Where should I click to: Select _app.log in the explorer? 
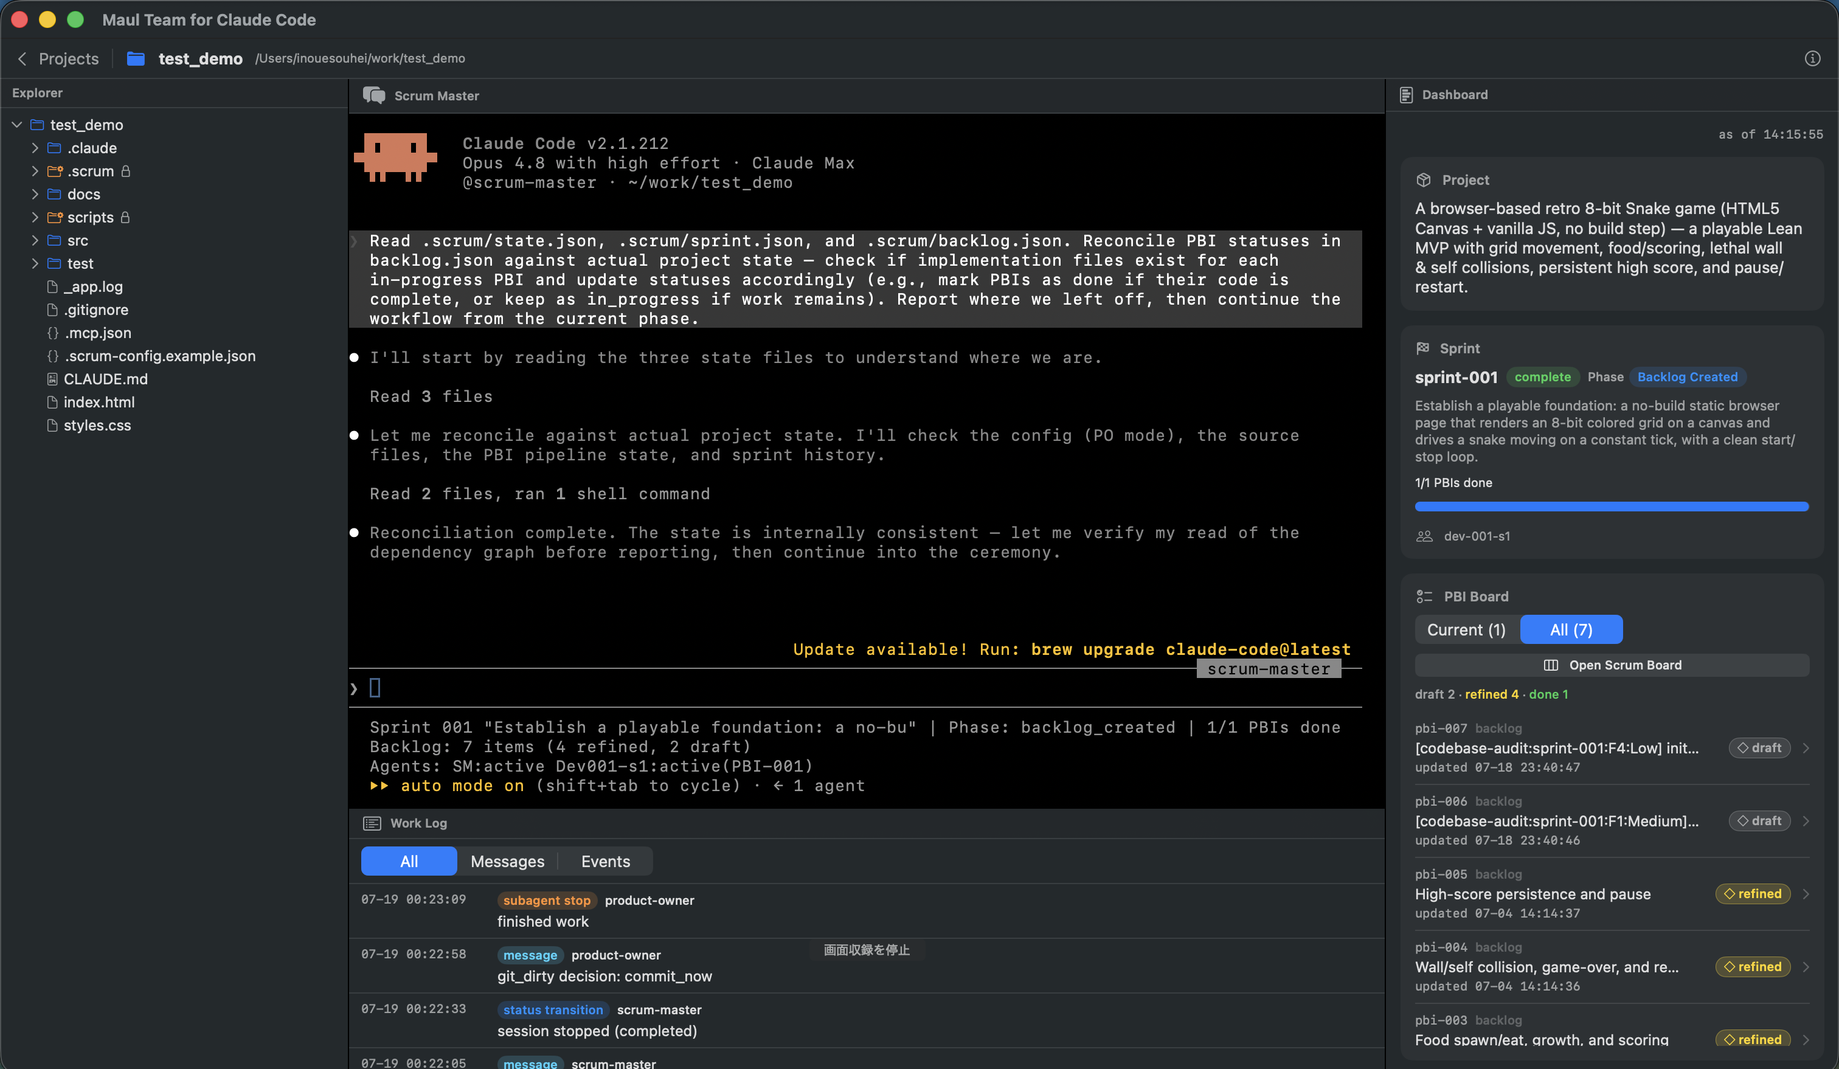pyautogui.click(x=94, y=287)
